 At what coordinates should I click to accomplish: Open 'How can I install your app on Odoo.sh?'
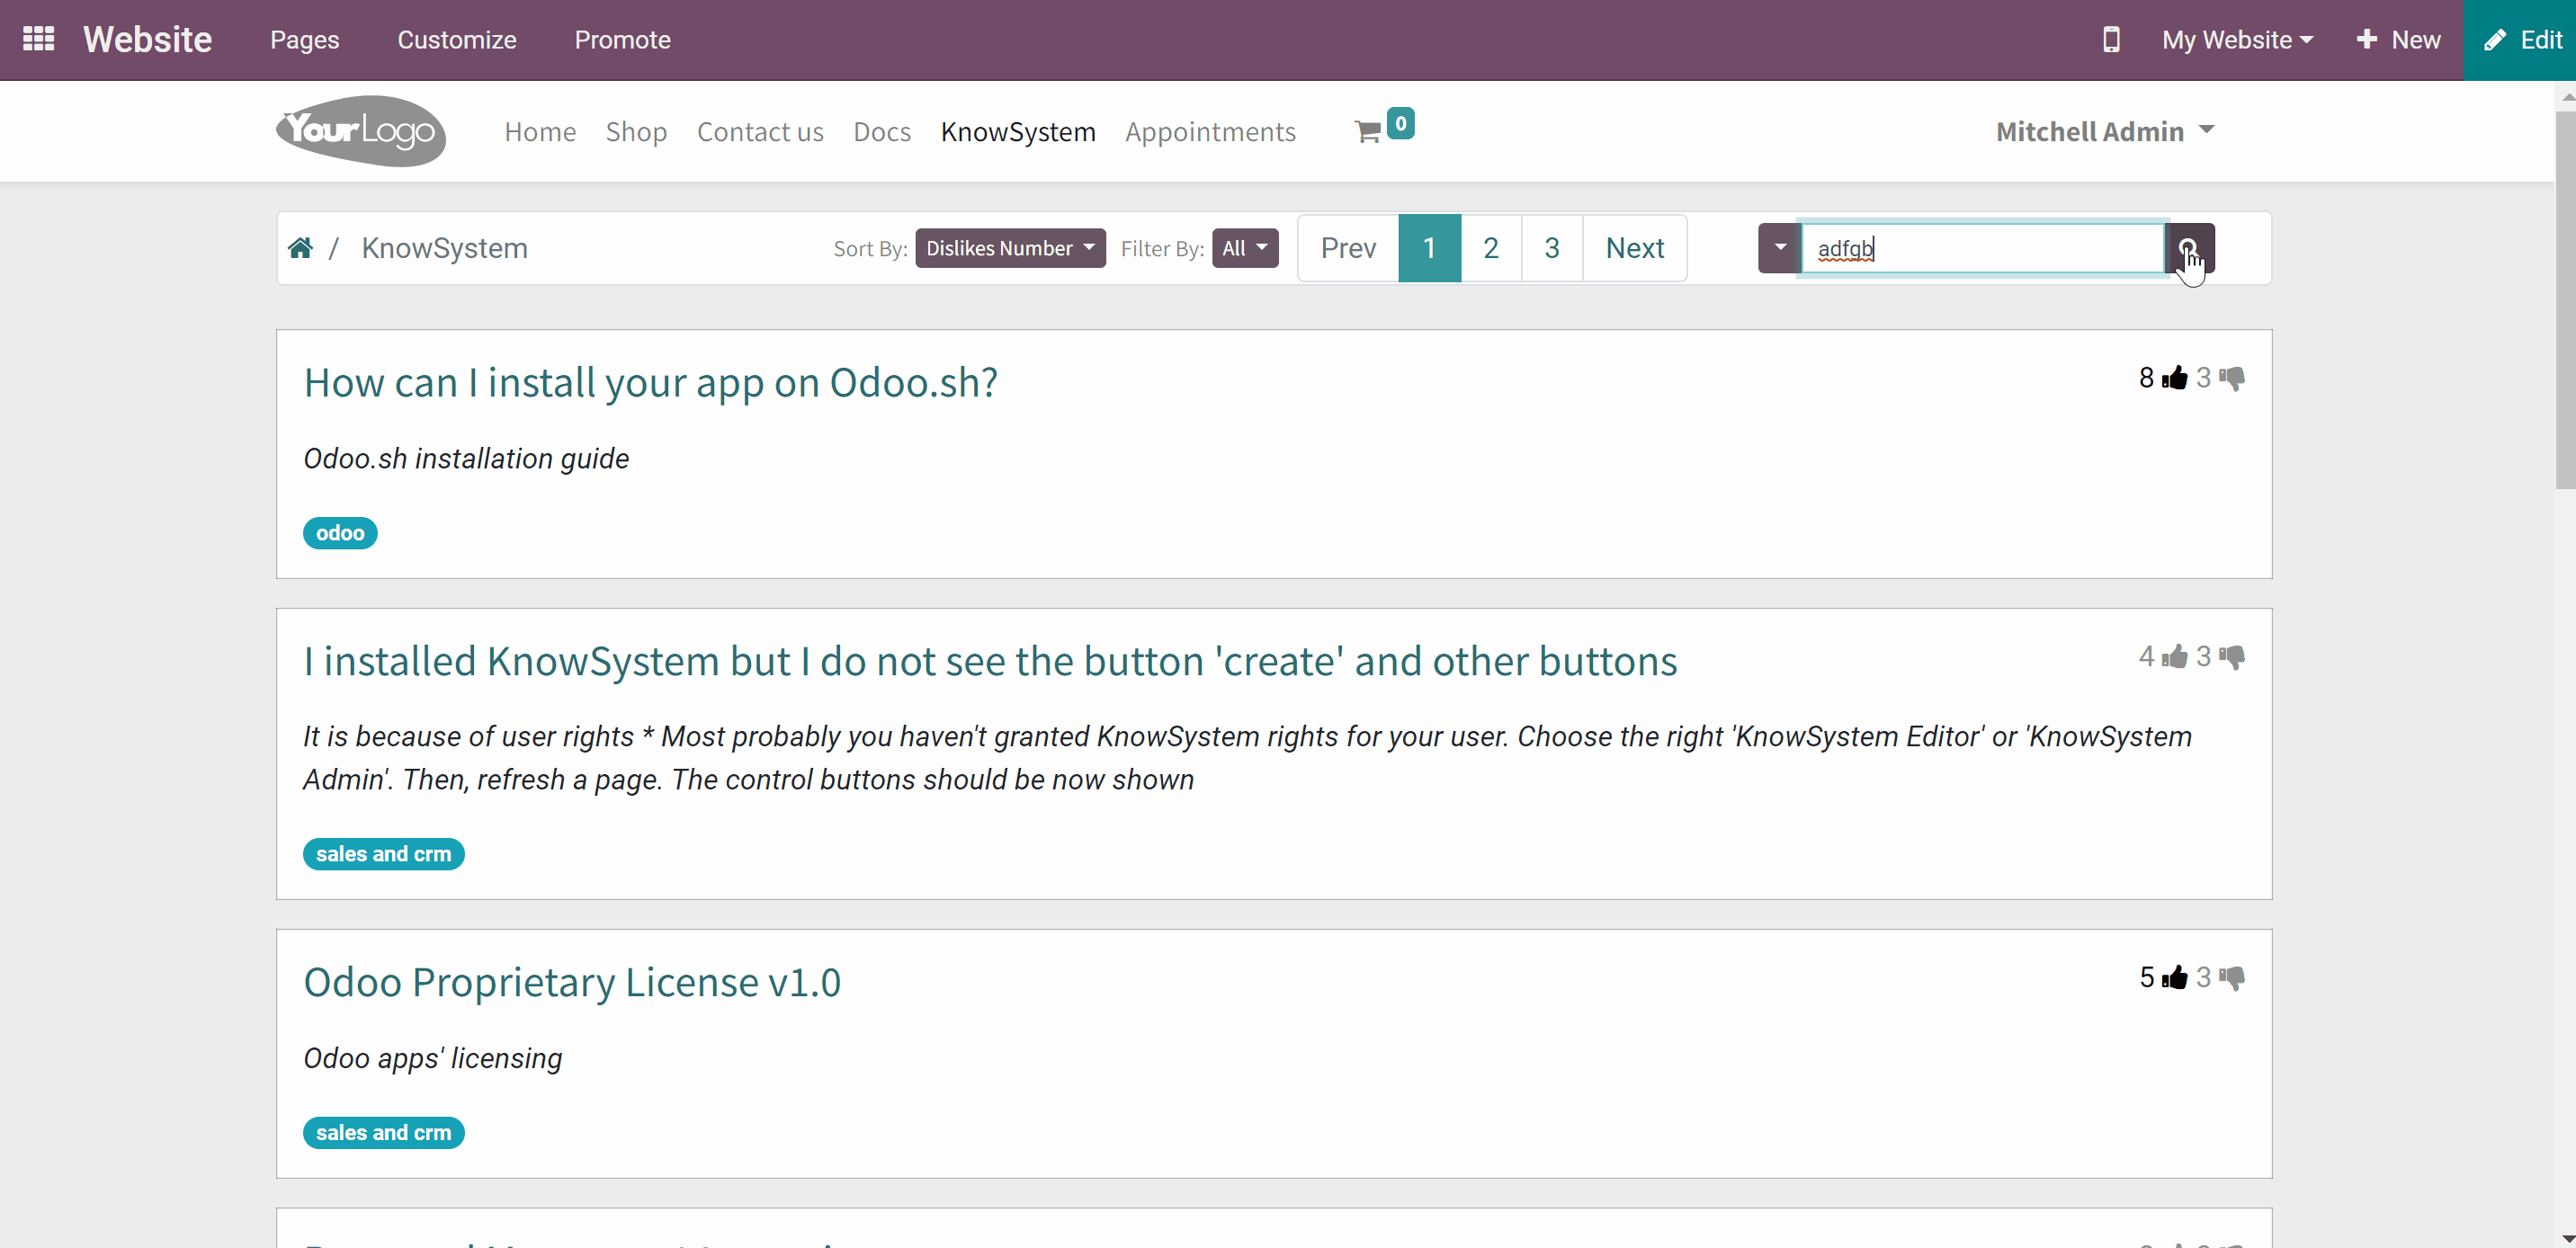coord(651,382)
